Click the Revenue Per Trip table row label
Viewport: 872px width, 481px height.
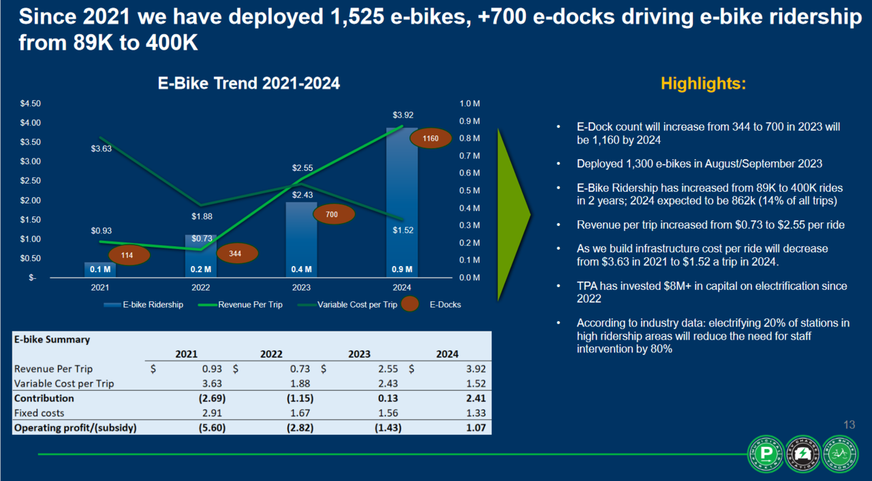coord(53,369)
